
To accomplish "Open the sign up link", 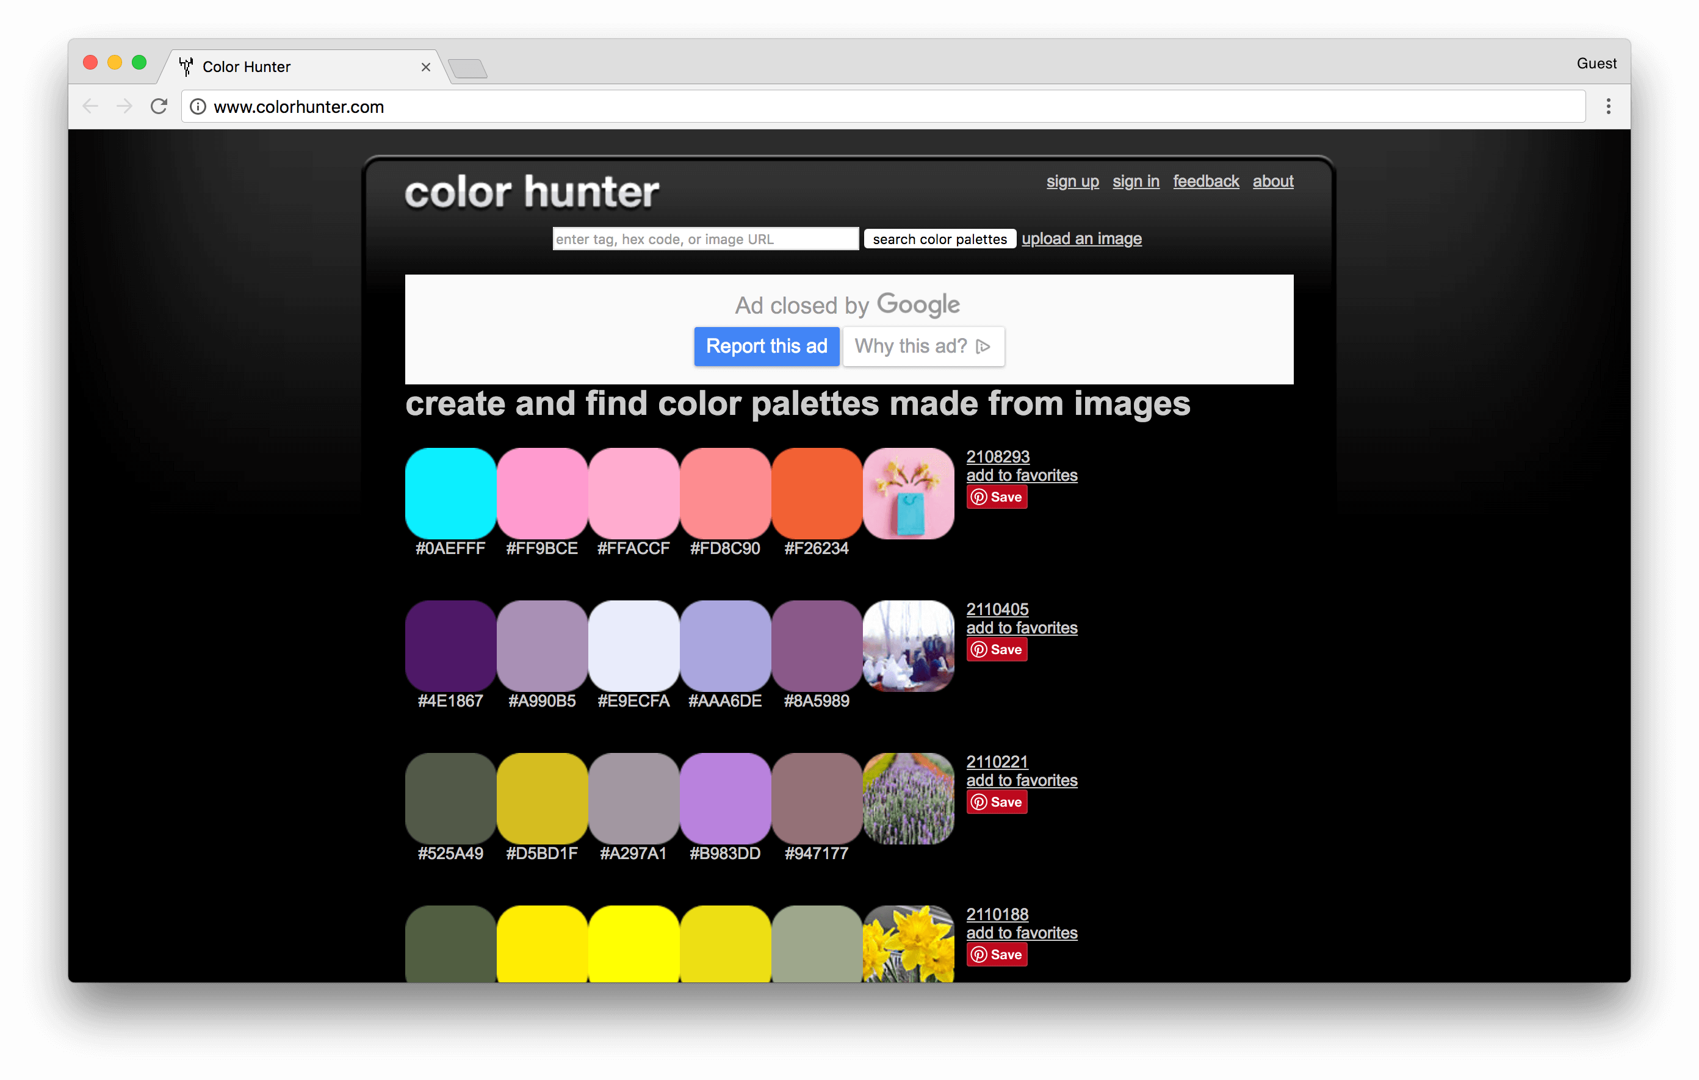I will (x=1072, y=181).
